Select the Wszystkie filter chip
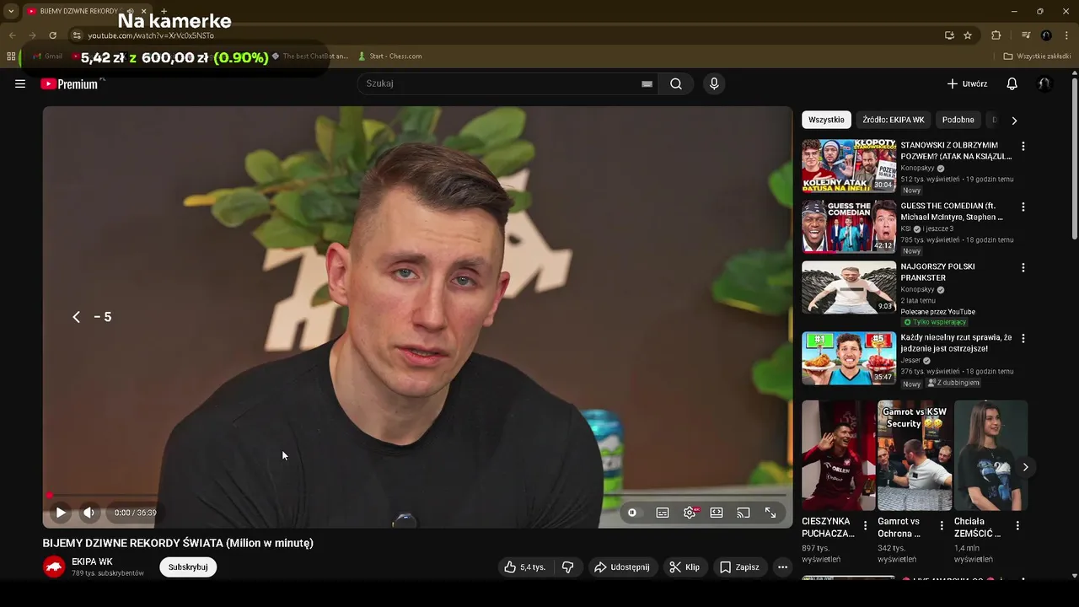 click(x=826, y=120)
